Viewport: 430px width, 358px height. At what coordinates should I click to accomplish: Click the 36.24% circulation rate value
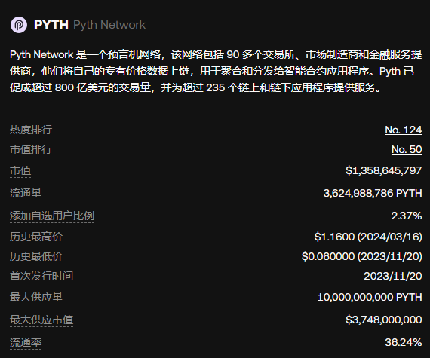click(404, 342)
